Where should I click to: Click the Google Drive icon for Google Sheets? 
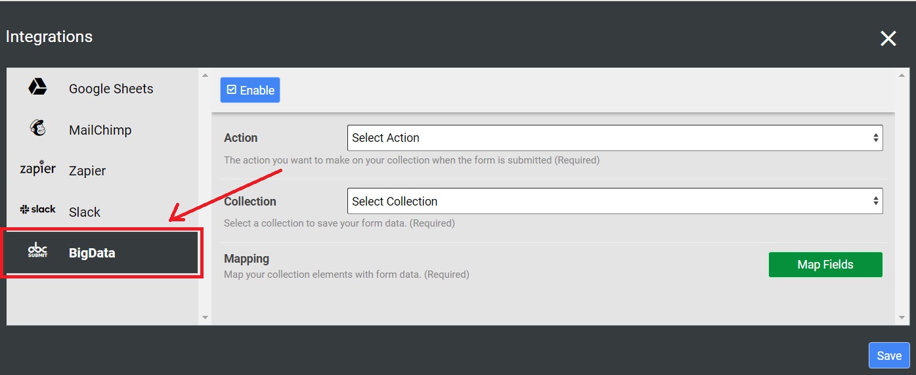37,87
